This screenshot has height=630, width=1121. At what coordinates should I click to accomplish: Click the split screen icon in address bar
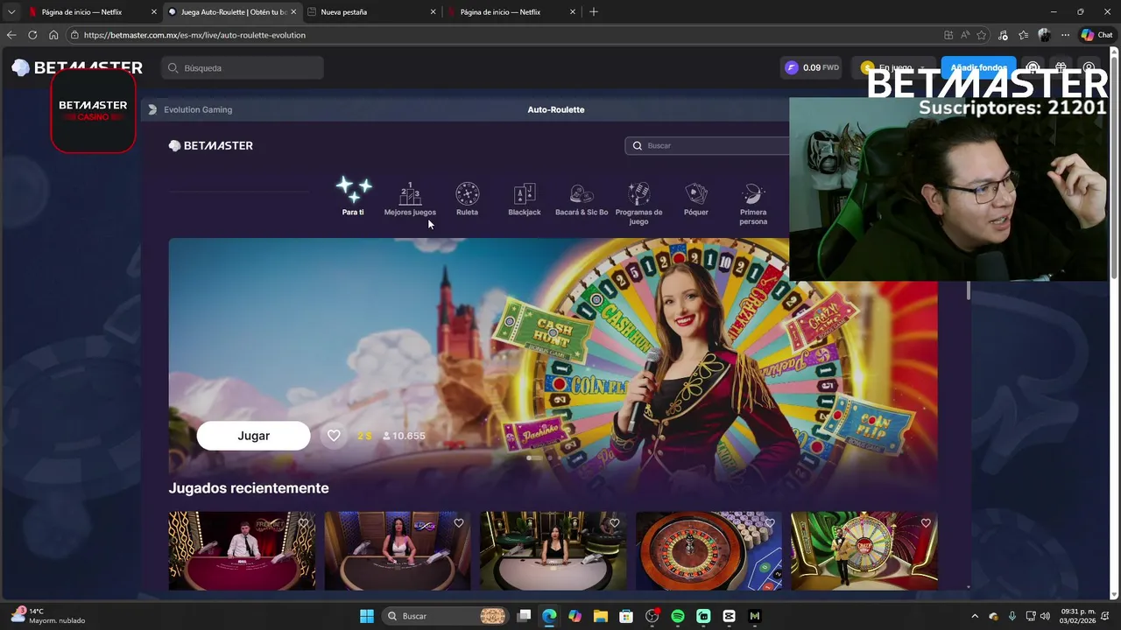coord(948,35)
